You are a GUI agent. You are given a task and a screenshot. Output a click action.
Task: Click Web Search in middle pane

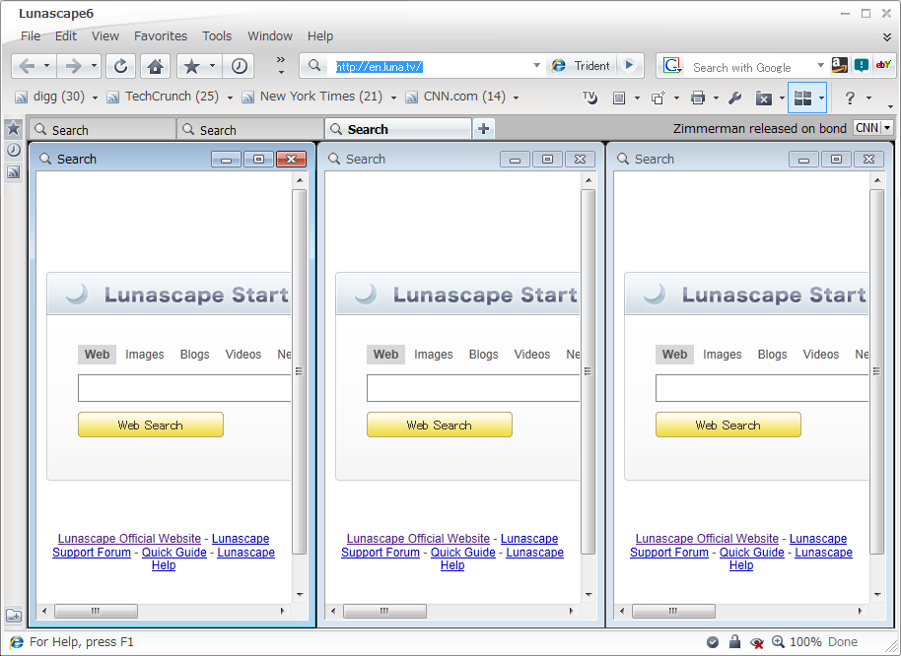pyautogui.click(x=440, y=425)
